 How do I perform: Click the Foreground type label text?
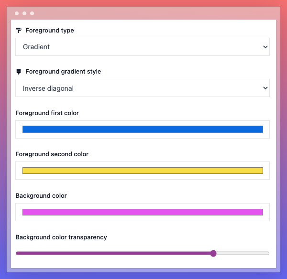[50, 31]
